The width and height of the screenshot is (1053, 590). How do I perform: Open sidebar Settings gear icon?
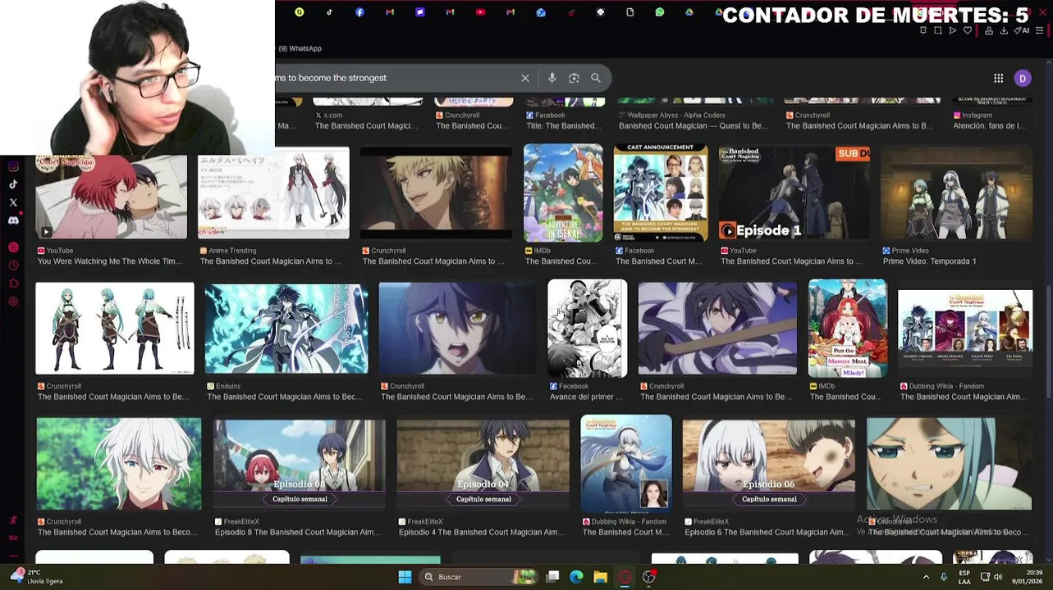[13, 302]
